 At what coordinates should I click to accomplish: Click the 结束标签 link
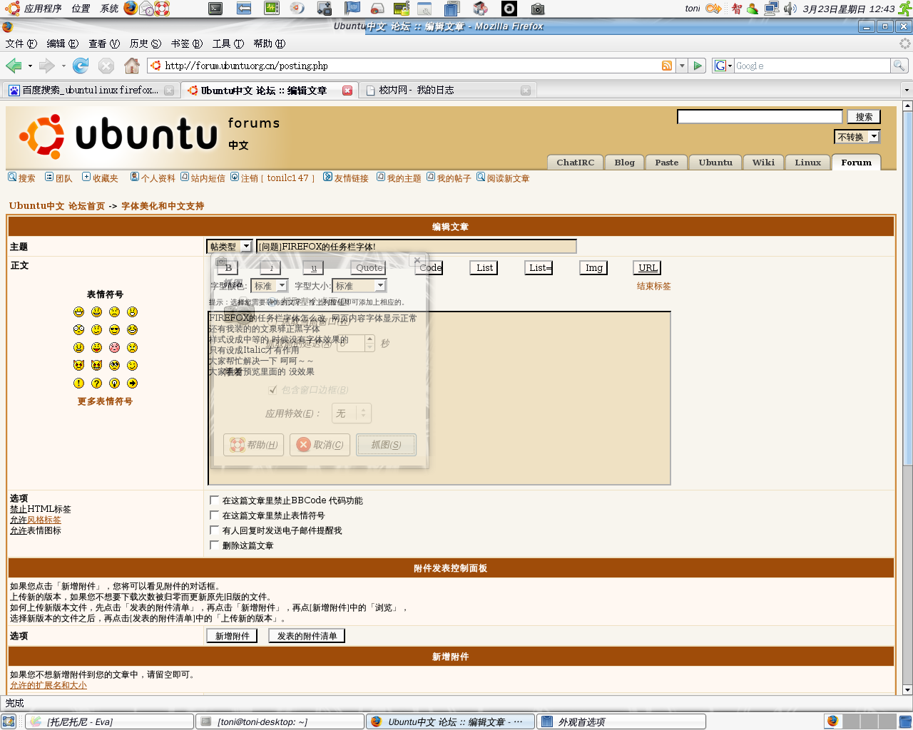654,286
